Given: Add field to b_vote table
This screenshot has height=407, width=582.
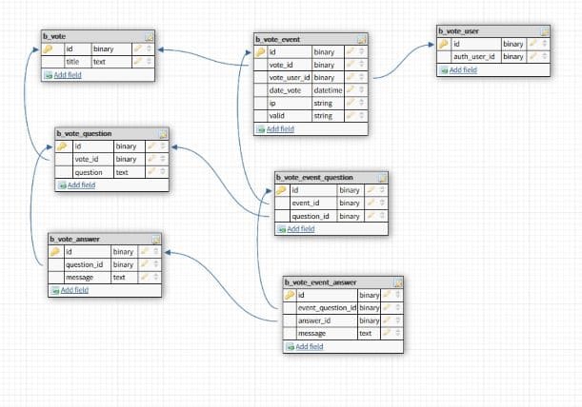Looking at the screenshot, I should point(67,73).
